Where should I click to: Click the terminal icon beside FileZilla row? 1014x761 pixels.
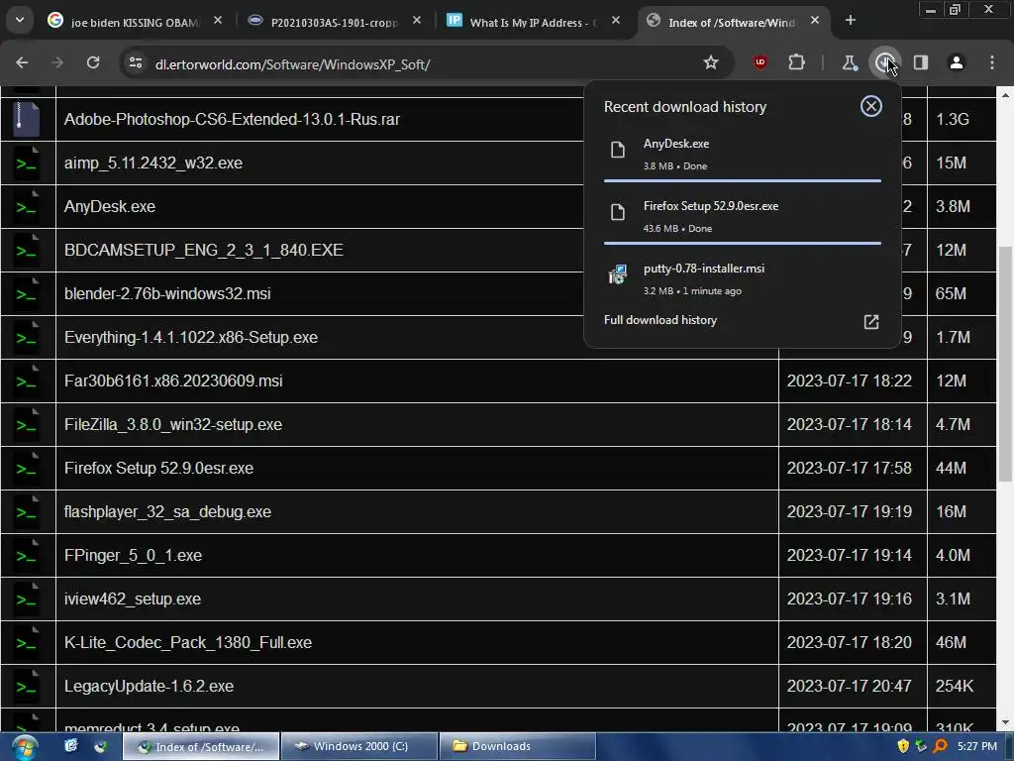[x=27, y=424]
